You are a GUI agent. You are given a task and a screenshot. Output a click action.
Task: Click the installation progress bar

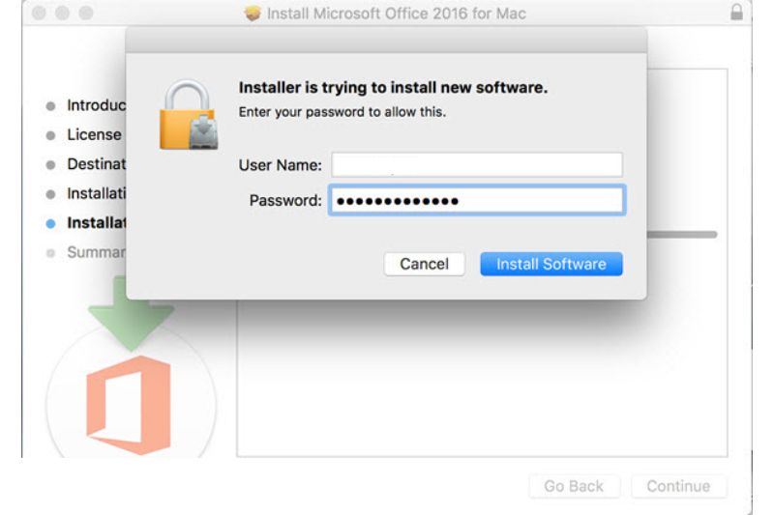[682, 235]
